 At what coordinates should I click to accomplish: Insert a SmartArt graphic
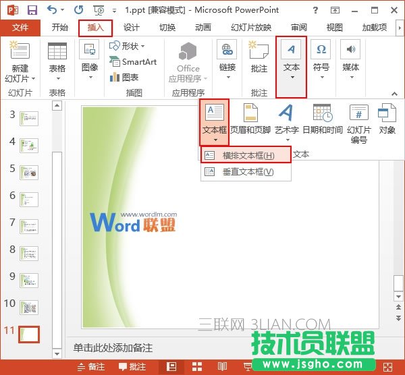133,62
